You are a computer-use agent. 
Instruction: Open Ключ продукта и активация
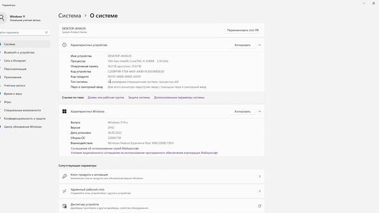click(x=162, y=176)
